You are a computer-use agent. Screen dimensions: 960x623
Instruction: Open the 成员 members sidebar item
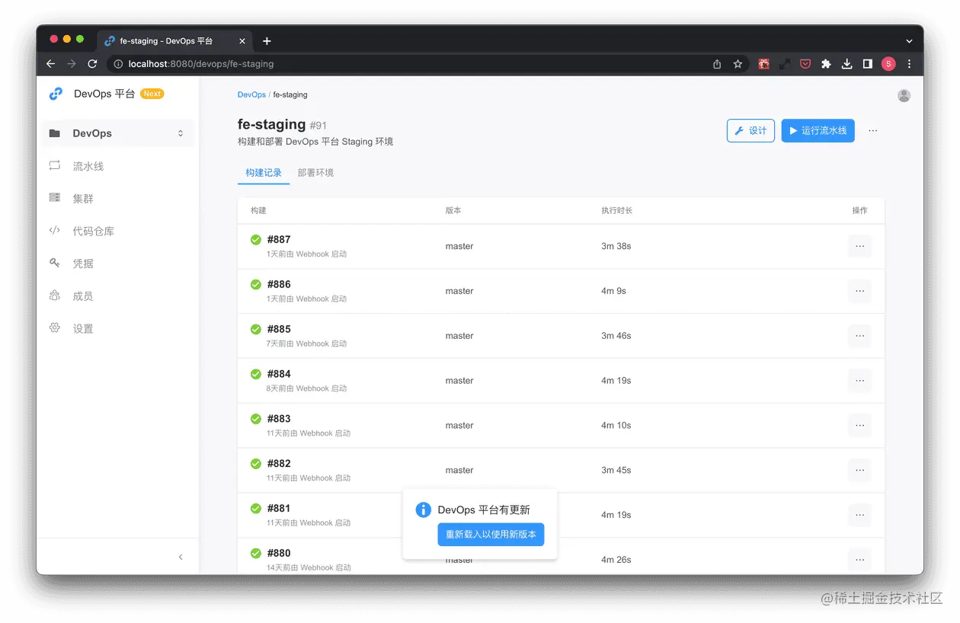click(x=118, y=296)
